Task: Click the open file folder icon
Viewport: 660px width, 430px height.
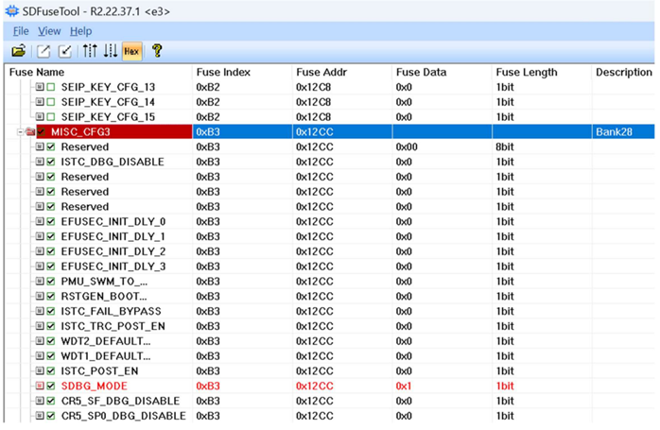Action: (x=18, y=51)
